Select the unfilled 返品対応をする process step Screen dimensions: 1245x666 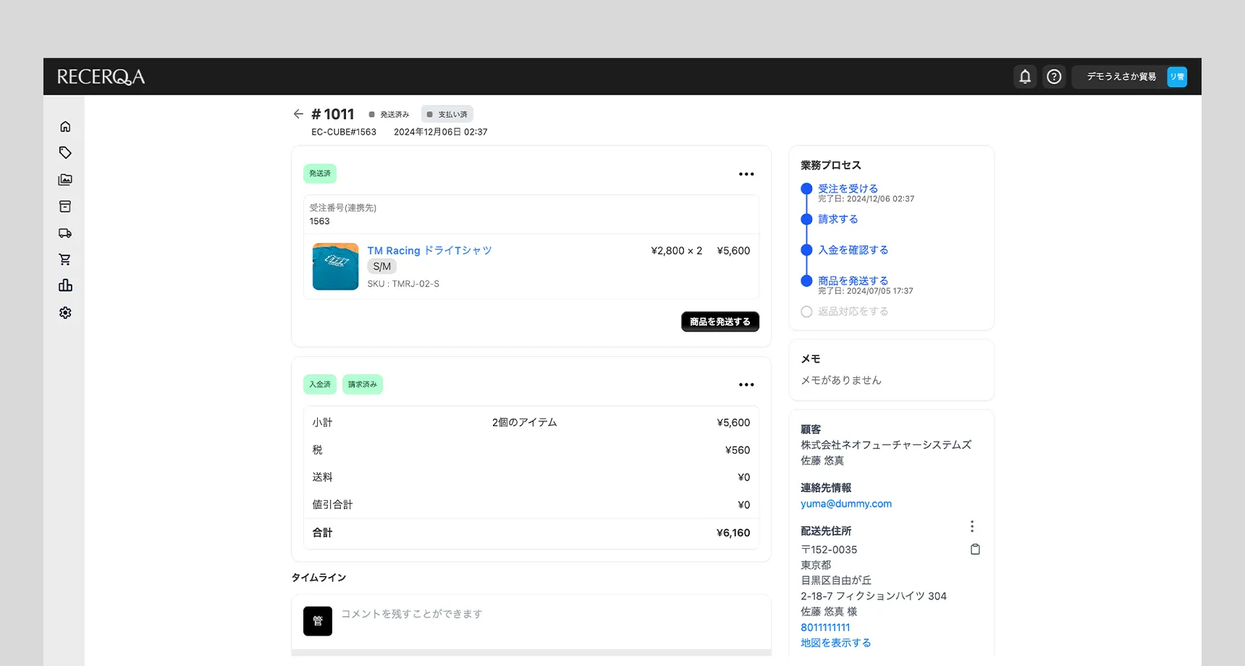[x=852, y=311]
